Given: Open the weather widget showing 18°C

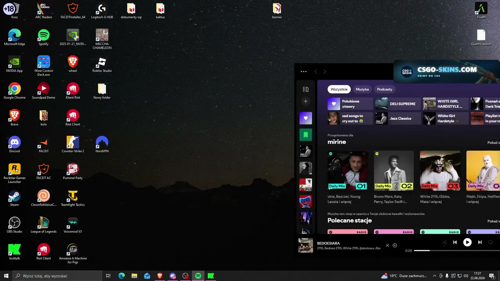Looking at the screenshot, I should pos(404,276).
